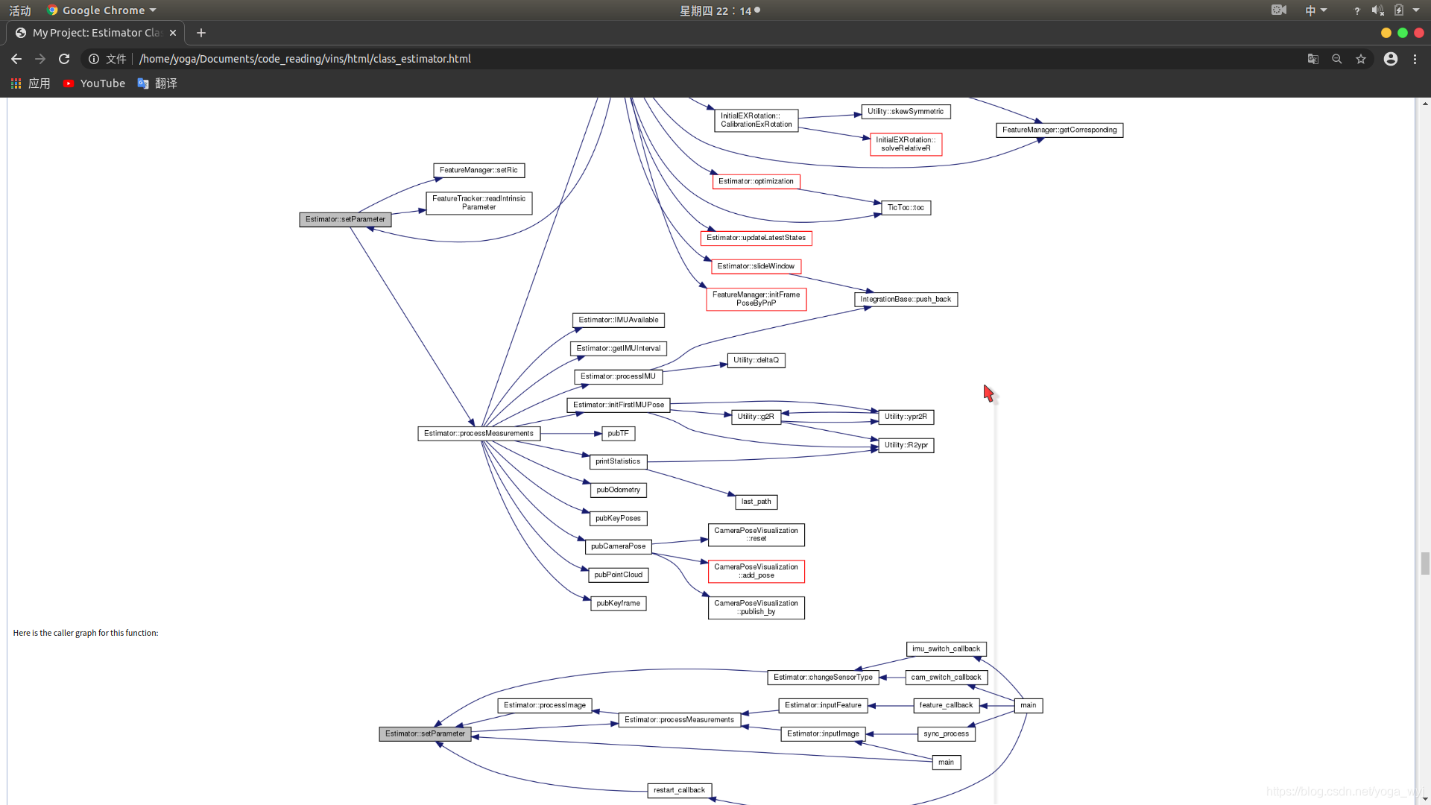Open a new tab with plus button
Viewport: 1431px width, 805px height.
pos(201,33)
